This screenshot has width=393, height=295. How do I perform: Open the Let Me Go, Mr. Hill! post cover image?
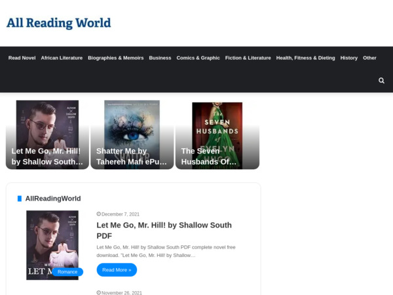[x=52, y=245]
